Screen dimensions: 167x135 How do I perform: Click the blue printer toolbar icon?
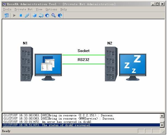[41, 15]
